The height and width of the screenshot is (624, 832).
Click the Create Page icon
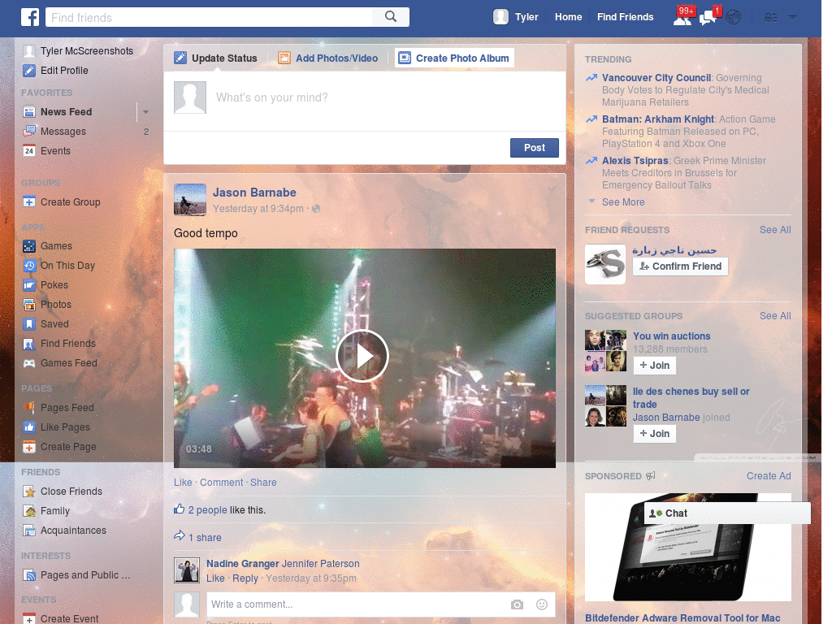pos(29,448)
